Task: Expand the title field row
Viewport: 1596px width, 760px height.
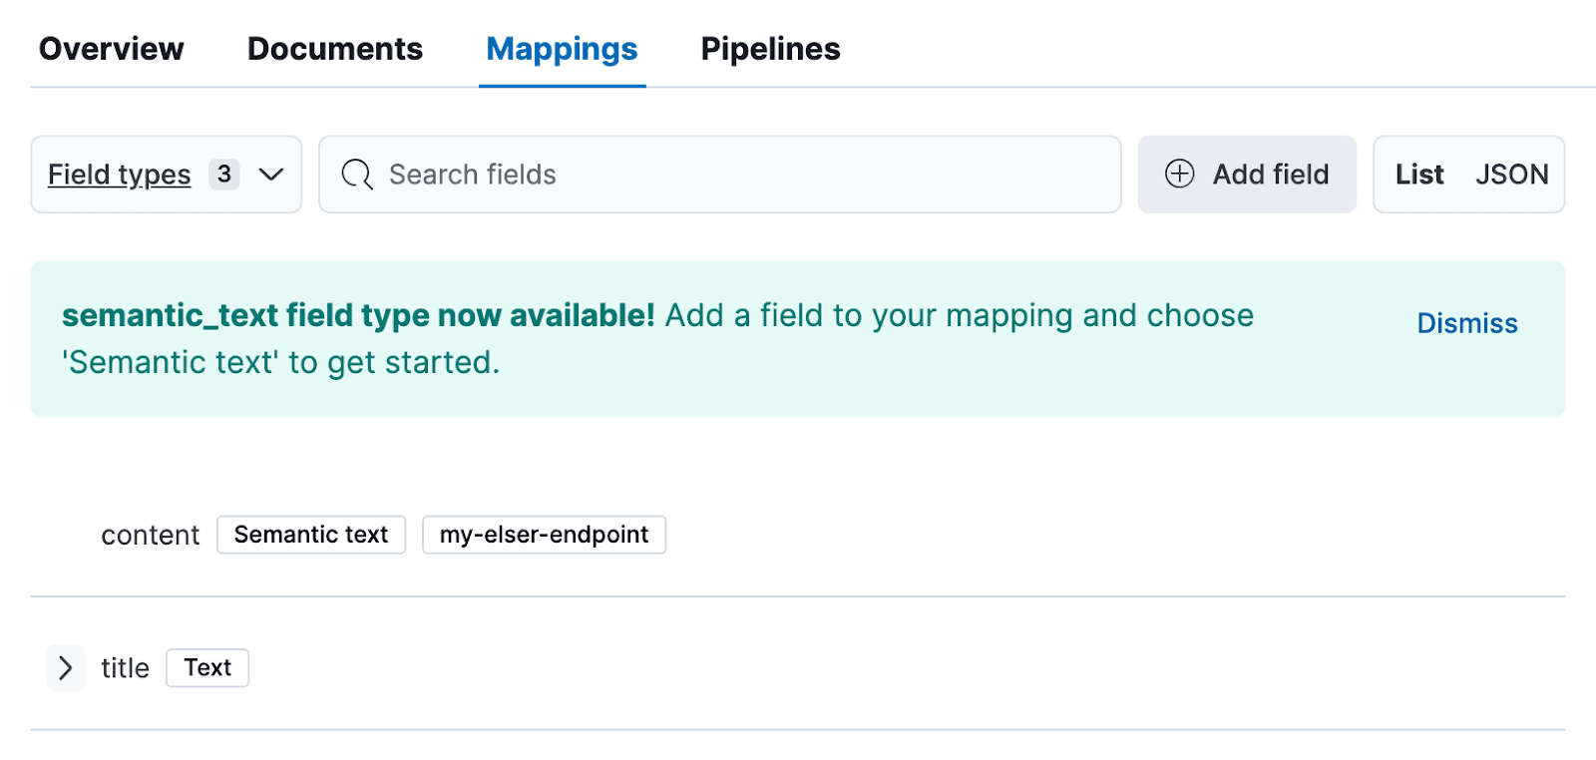Action: (66, 667)
